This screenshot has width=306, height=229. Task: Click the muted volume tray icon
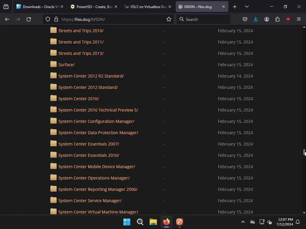(270, 222)
